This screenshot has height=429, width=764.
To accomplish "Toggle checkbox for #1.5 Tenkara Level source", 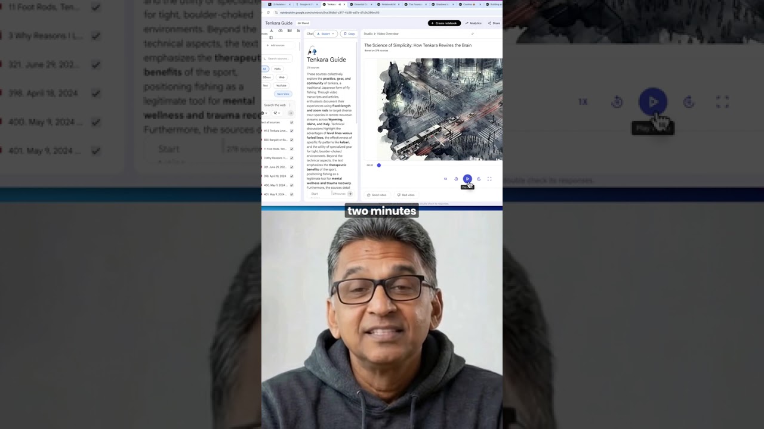I will (x=292, y=130).
